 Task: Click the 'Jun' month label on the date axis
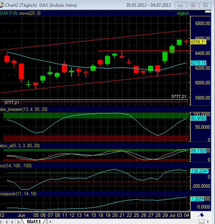[22, 215]
